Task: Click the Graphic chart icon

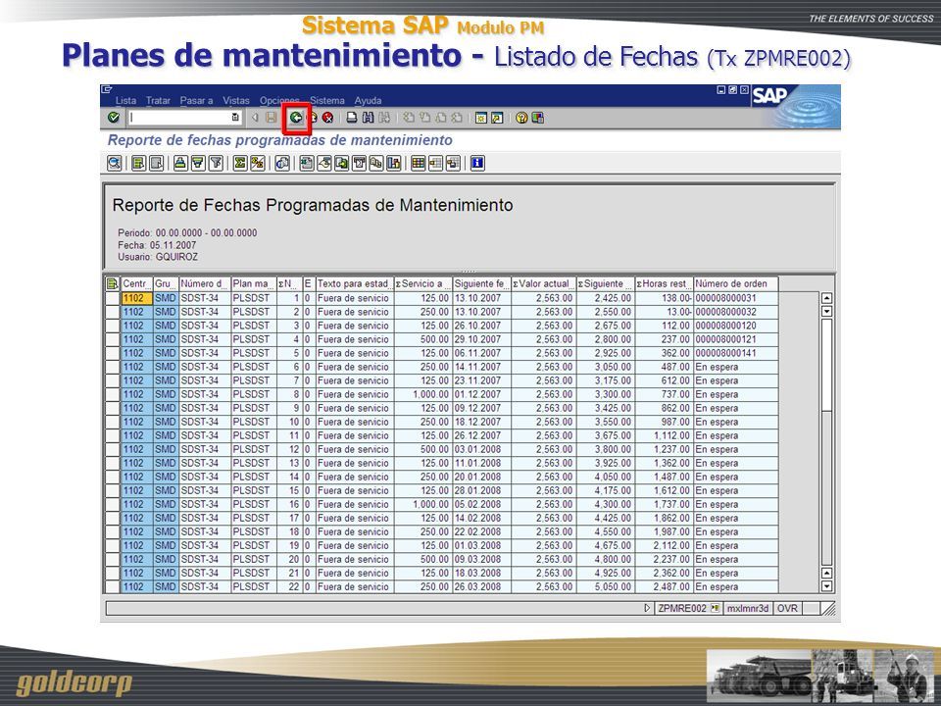Action: pyautogui.click(x=394, y=163)
